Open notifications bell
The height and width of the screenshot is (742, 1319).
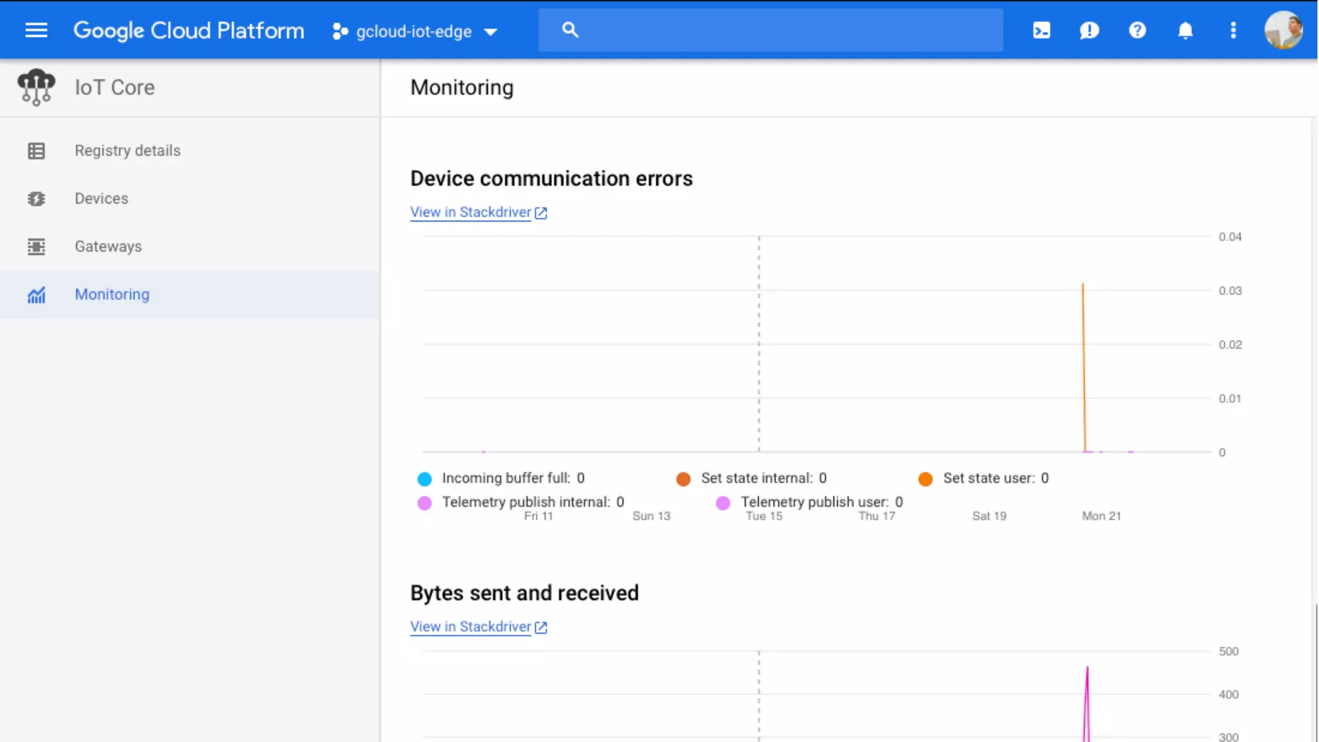pyautogui.click(x=1185, y=30)
